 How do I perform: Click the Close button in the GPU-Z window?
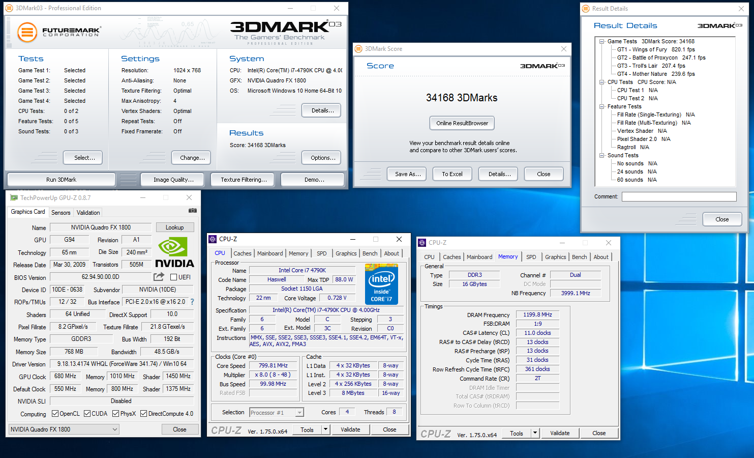tap(179, 430)
